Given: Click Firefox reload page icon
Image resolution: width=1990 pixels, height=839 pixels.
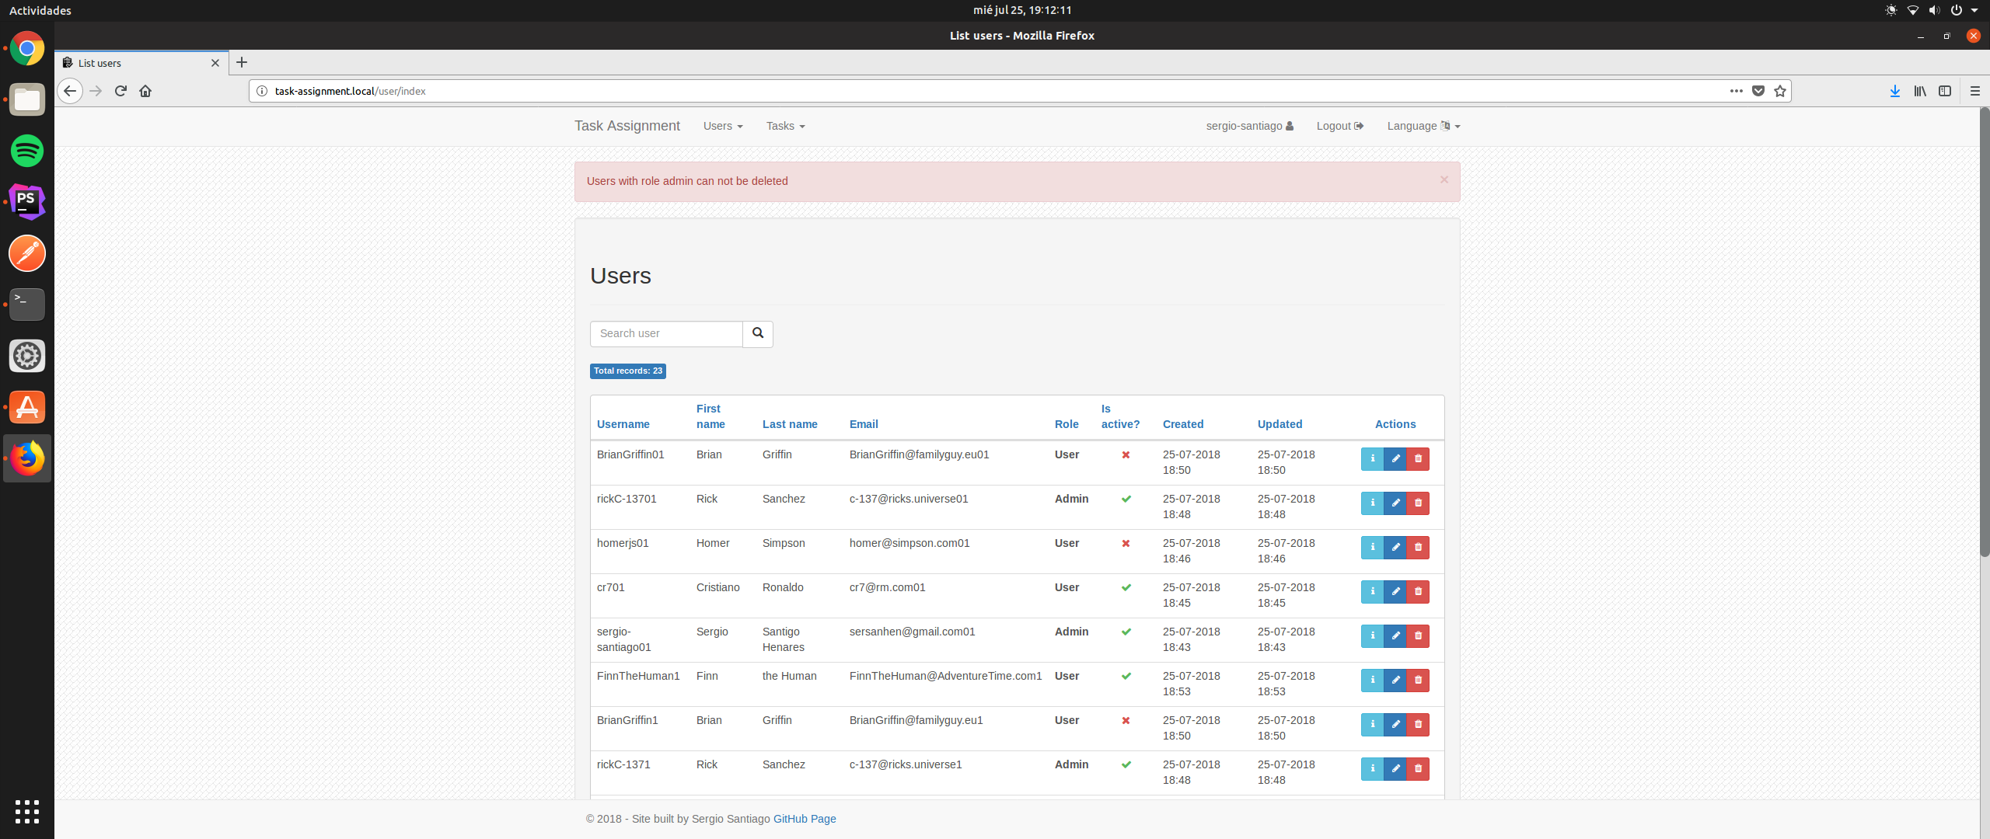Looking at the screenshot, I should pyautogui.click(x=120, y=91).
